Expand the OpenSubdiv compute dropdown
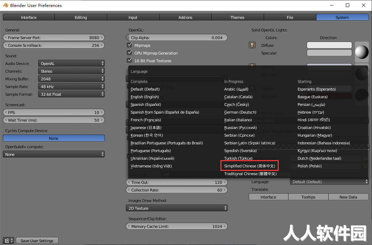This screenshot has height=245, width=372. 54,154
